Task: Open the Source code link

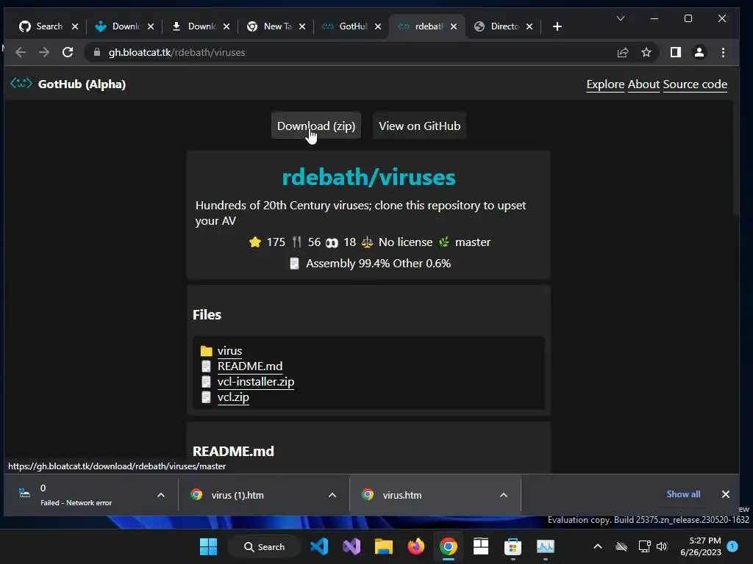Action: click(695, 84)
